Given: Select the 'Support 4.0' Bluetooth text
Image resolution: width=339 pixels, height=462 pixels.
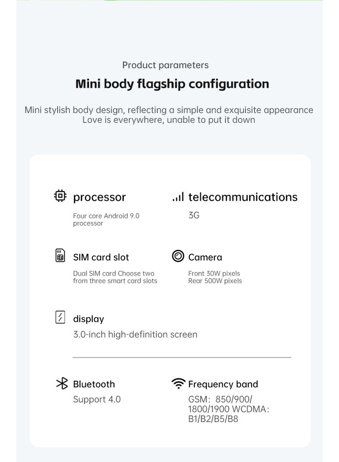Looking at the screenshot, I should coord(97,399).
